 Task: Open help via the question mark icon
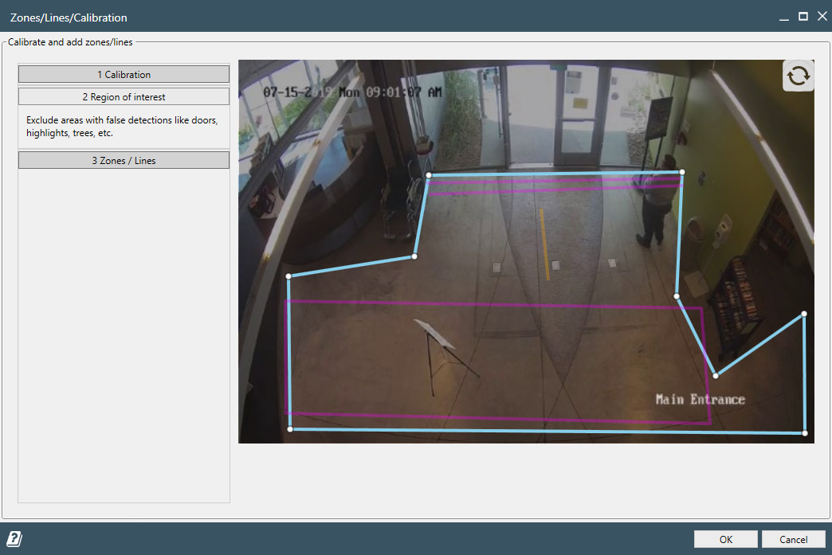(14, 539)
